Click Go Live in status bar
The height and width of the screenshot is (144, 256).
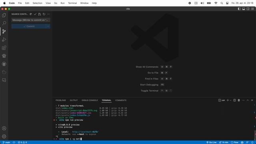tap(212, 142)
